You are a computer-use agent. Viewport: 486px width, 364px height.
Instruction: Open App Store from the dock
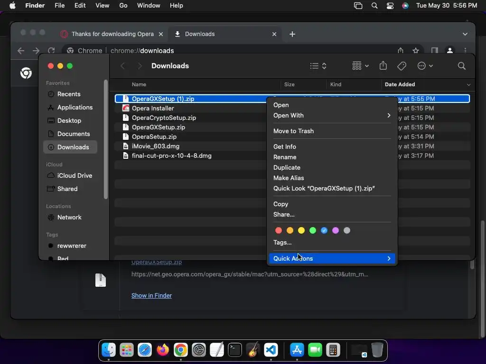(x=297, y=350)
